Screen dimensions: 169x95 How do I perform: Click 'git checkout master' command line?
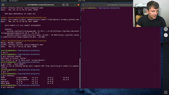point(11,56)
